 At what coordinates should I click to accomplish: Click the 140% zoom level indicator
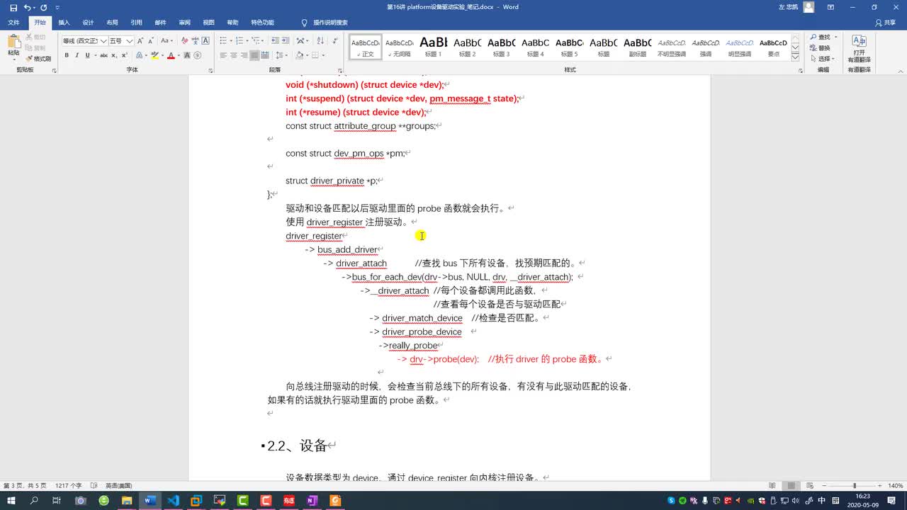895,486
